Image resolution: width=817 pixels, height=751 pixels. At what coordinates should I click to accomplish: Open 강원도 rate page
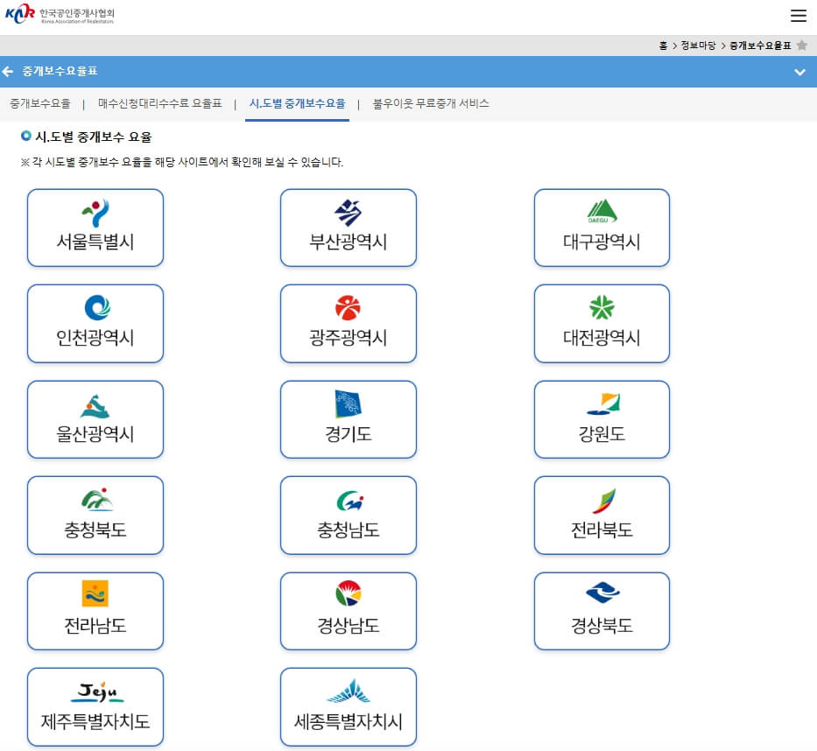[x=602, y=419]
